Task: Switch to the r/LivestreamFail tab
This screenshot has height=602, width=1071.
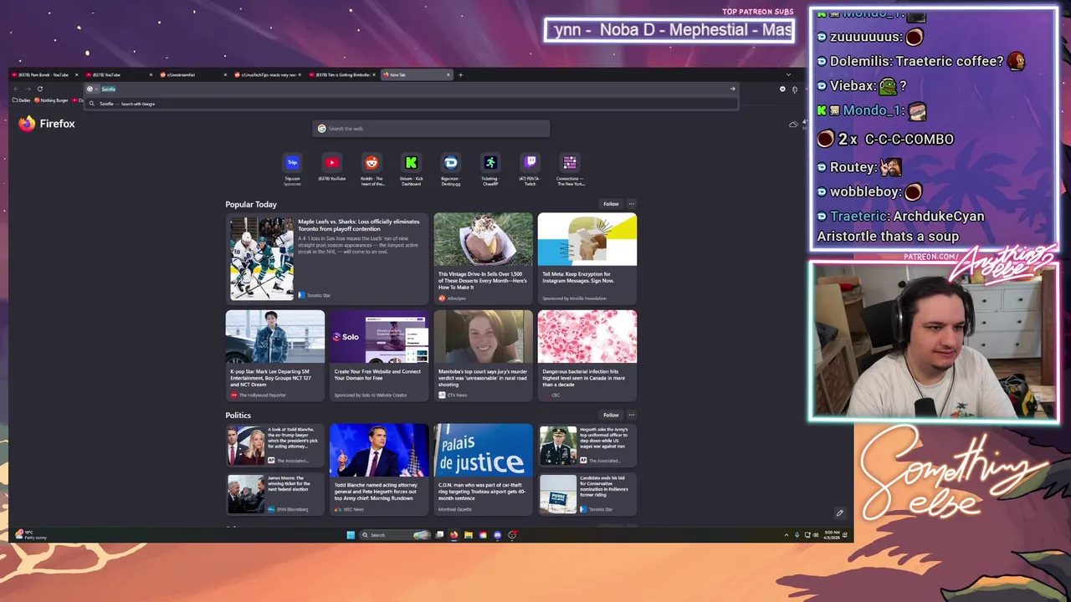Action: coord(192,74)
